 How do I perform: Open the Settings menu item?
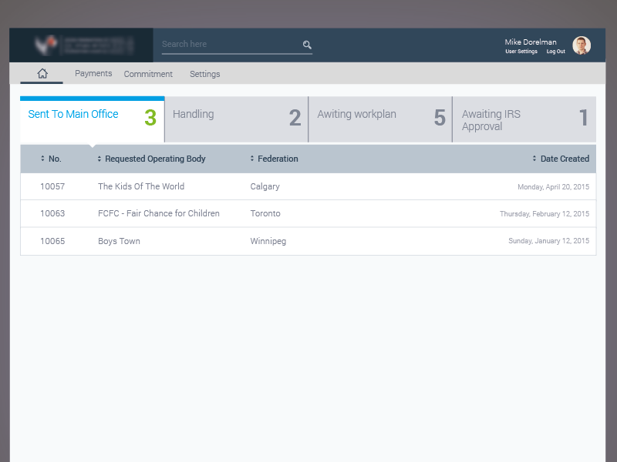coord(205,74)
